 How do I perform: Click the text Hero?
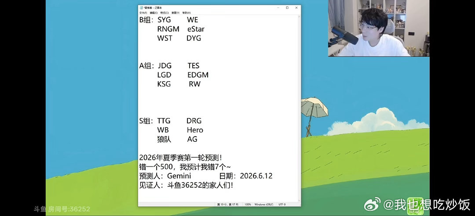[195, 130]
